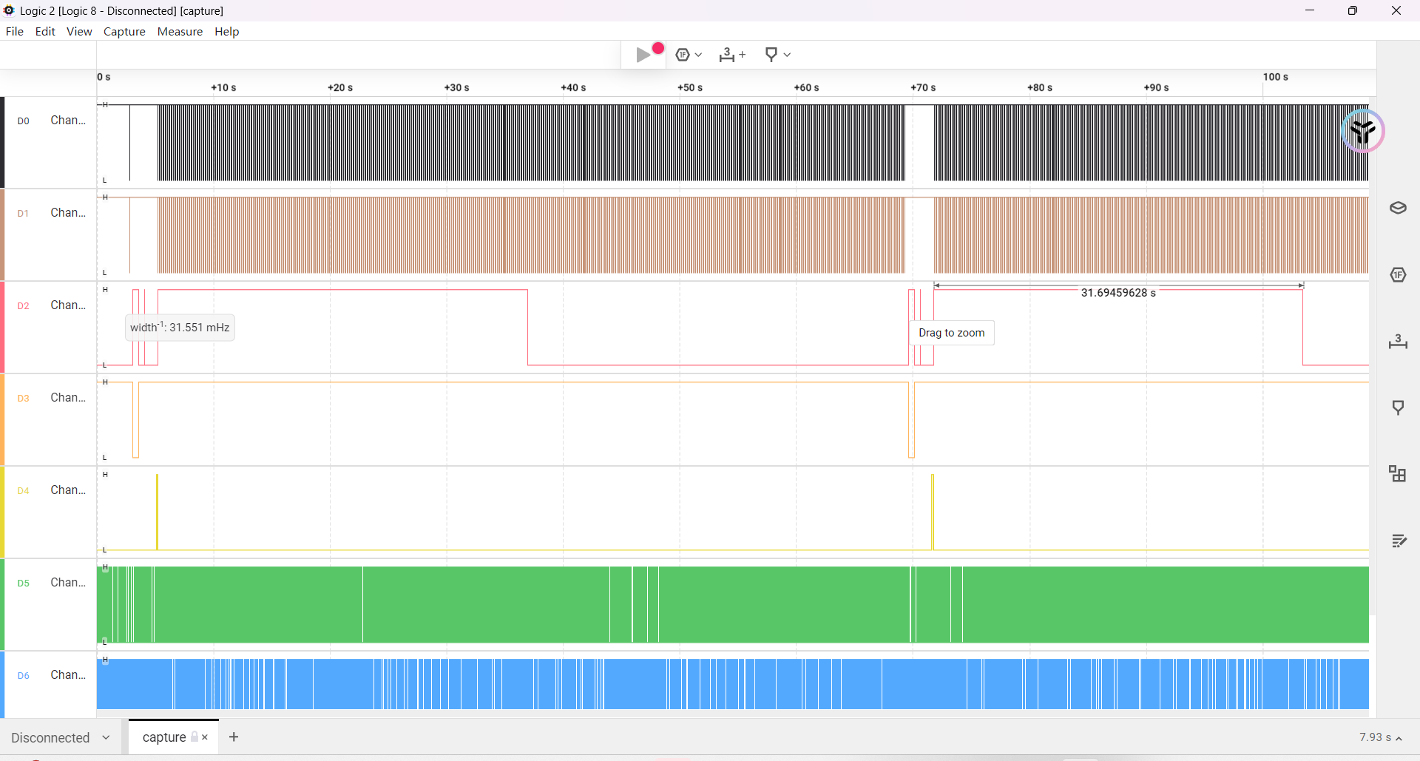Click the timing marker icon in toolbar
The width and height of the screenshot is (1420, 761).
[x=771, y=55]
